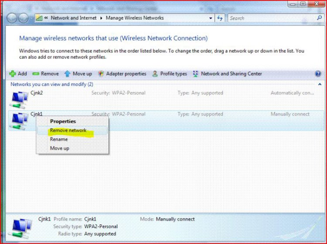Click Cjnk1 Type Any supported text
The width and height of the screenshot is (327, 244).
[x=201, y=114]
